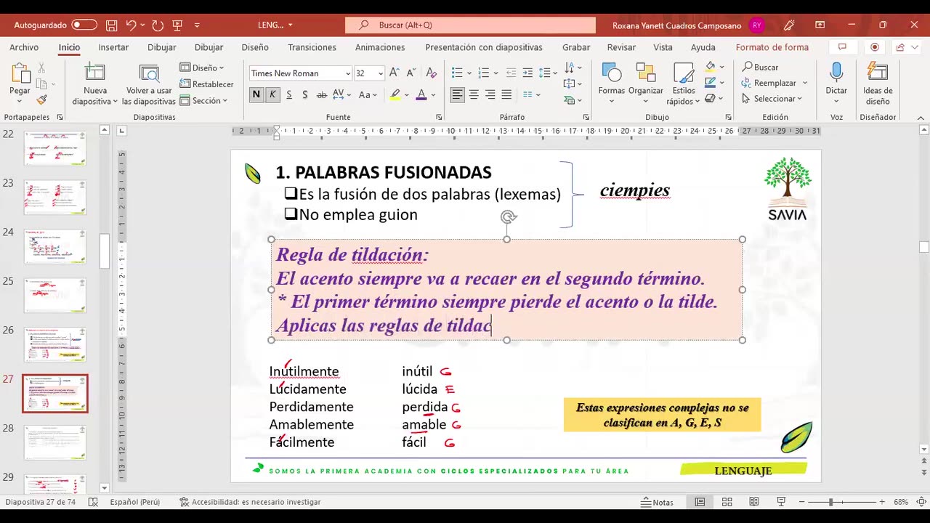Toggle the Notas pane
The width and height of the screenshot is (930, 523).
tap(658, 502)
